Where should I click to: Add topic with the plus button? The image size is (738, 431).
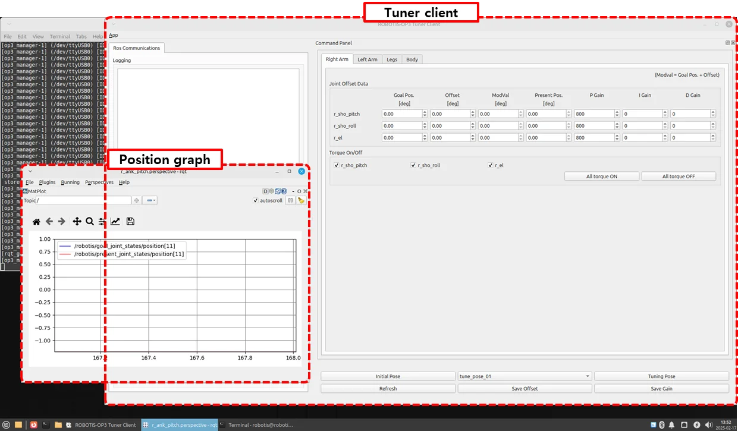coord(137,201)
